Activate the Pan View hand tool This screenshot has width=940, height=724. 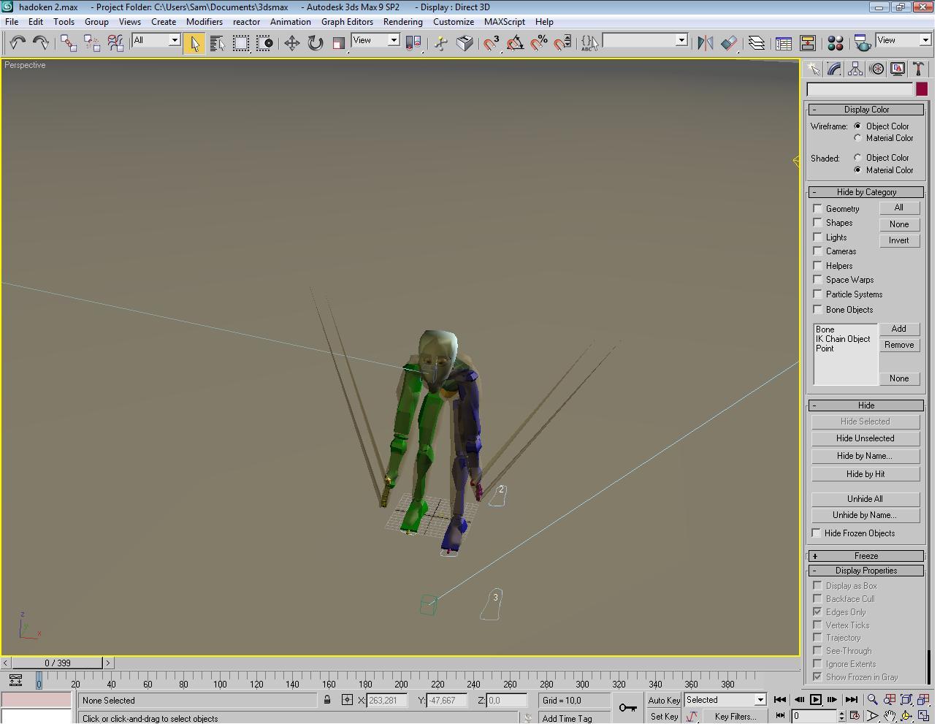[x=890, y=716]
